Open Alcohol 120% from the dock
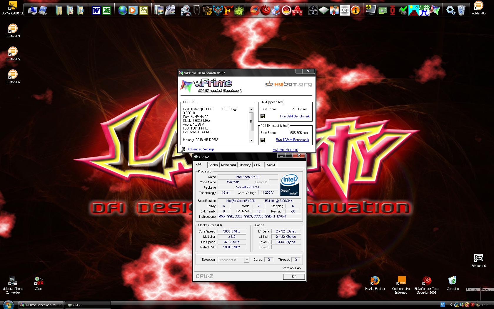Image resolution: width=494 pixels, height=309 pixels. [297, 11]
